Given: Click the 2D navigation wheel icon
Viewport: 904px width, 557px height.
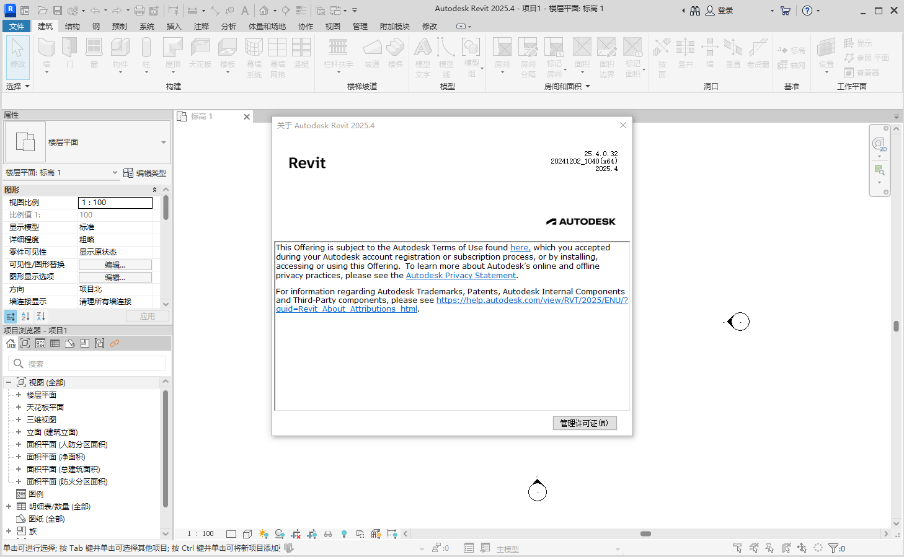Looking at the screenshot, I should coord(879,145).
